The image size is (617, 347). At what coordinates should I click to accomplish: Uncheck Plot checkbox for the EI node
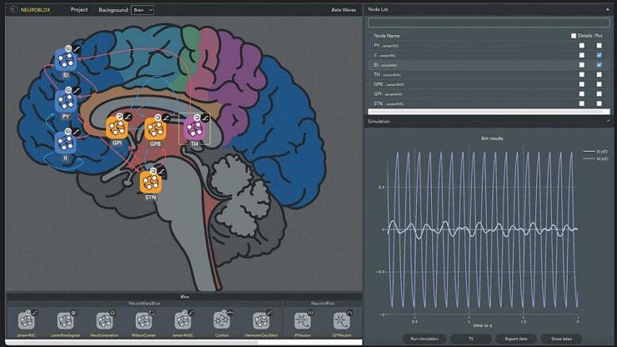tap(599, 64)
